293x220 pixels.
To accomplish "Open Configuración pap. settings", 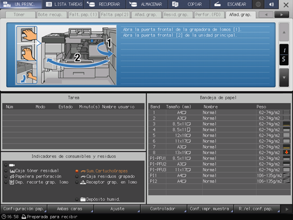I will (x=24, y=209).
